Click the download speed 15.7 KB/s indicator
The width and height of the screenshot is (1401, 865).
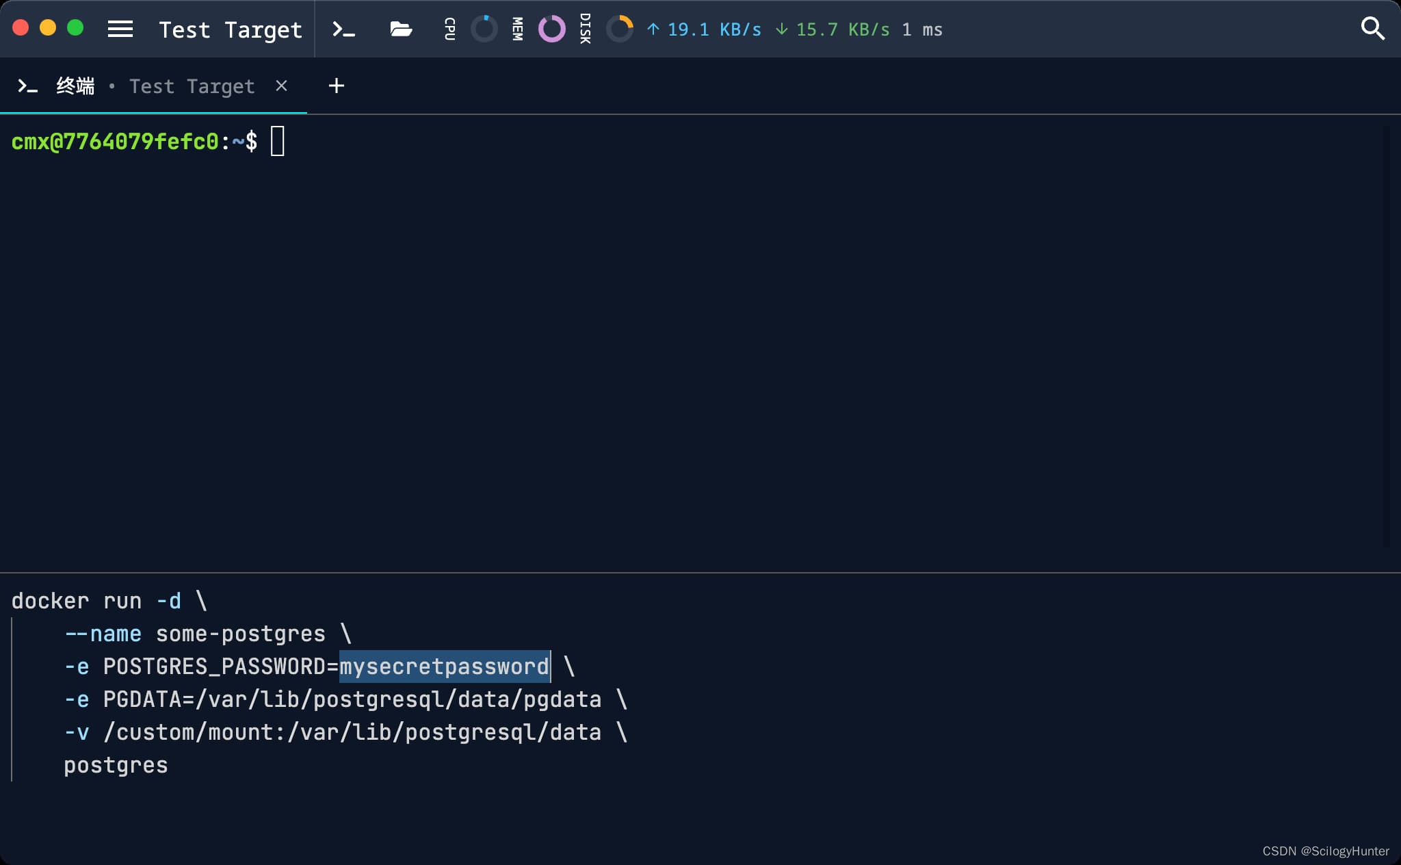833,29
